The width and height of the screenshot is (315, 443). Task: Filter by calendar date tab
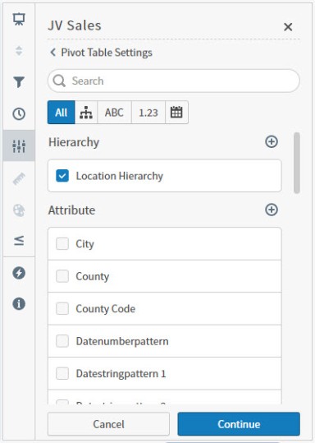point(176,113)
